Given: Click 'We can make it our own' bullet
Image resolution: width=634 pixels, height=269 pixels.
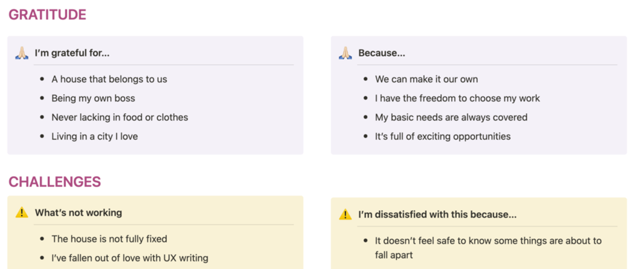Looking at the screenshot, I should coord(426,79).
